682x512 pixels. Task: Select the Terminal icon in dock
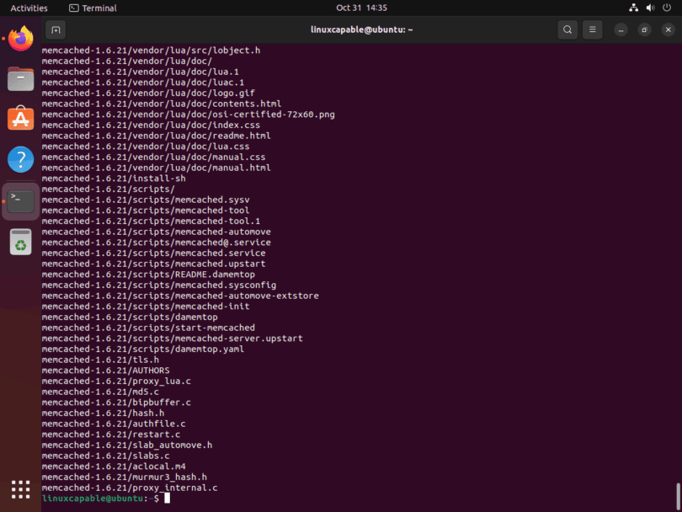(21, 200)
